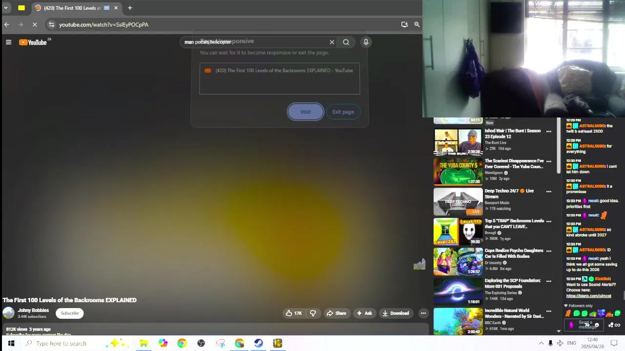Screen dimensions: 625x351
Task: Open the browser zoom magnifier icon
Action: click(417, 24)
